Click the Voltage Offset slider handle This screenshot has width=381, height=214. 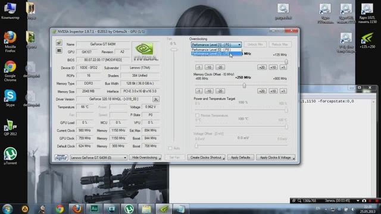click(x=196, y=146)
